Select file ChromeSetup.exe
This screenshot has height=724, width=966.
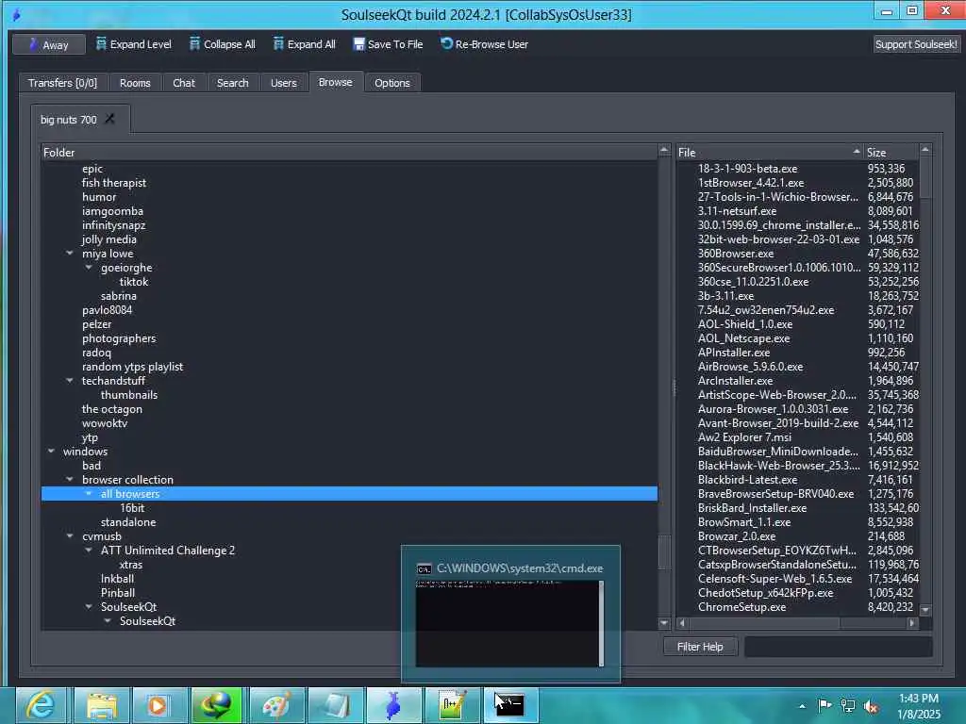click(741, 607)
